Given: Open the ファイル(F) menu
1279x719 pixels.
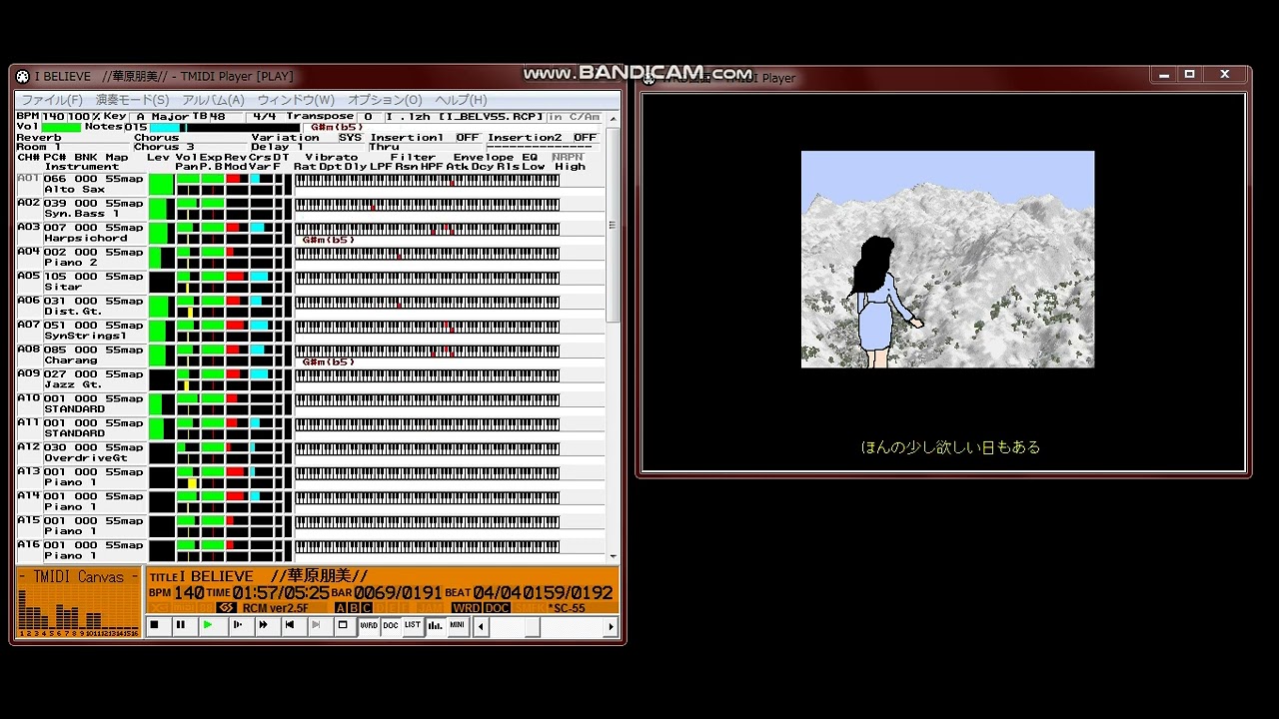Looking at the screenshot, I should pyautogui.click(x=52, y=100).
